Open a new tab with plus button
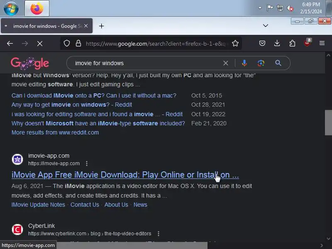This screenshot has width=332, height=249. [x=101, y=26]
